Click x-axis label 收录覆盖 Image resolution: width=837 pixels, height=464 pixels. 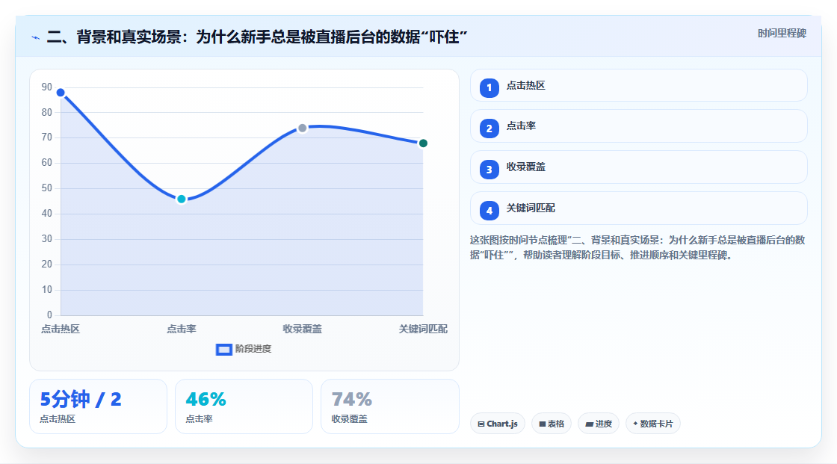coord(302,330)
